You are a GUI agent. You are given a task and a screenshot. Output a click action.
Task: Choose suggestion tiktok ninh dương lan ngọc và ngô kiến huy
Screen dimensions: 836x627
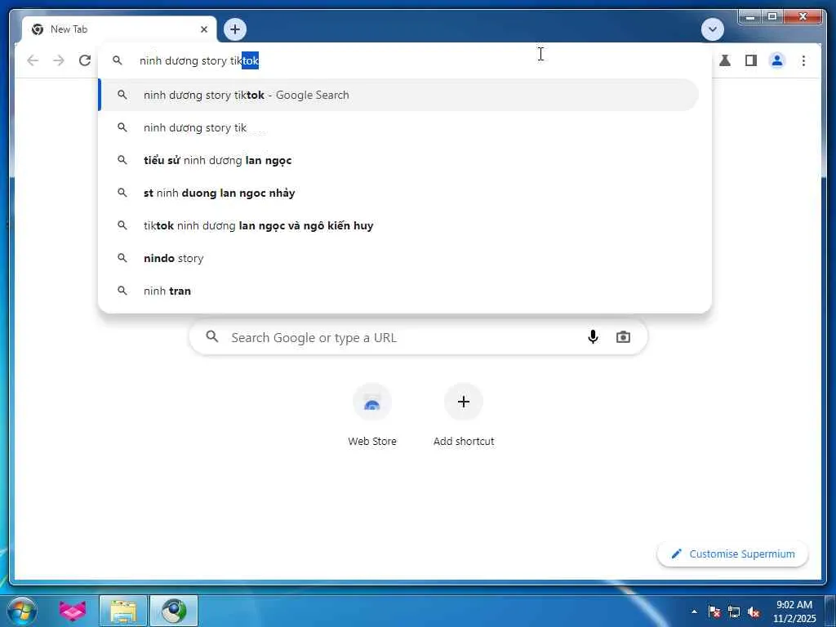point(399,225)
